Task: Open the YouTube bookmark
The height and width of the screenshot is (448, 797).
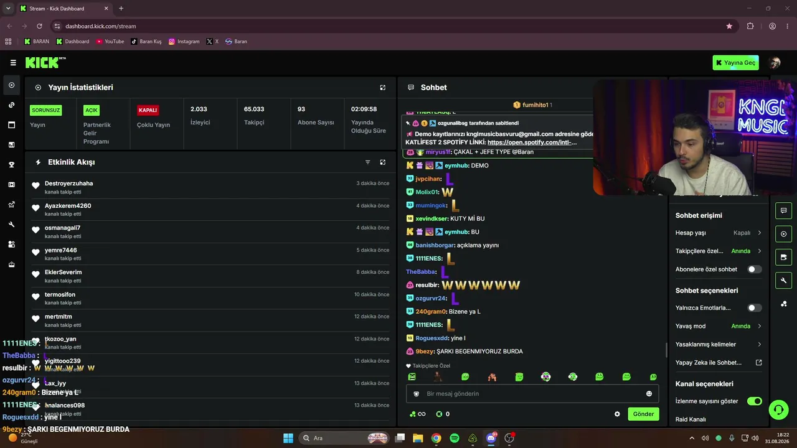Action: click(x=110, y=42)
